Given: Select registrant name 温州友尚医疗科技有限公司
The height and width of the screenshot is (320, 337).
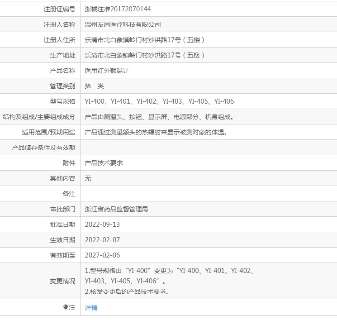Looking at the screenshot, I should click(123, 24).
